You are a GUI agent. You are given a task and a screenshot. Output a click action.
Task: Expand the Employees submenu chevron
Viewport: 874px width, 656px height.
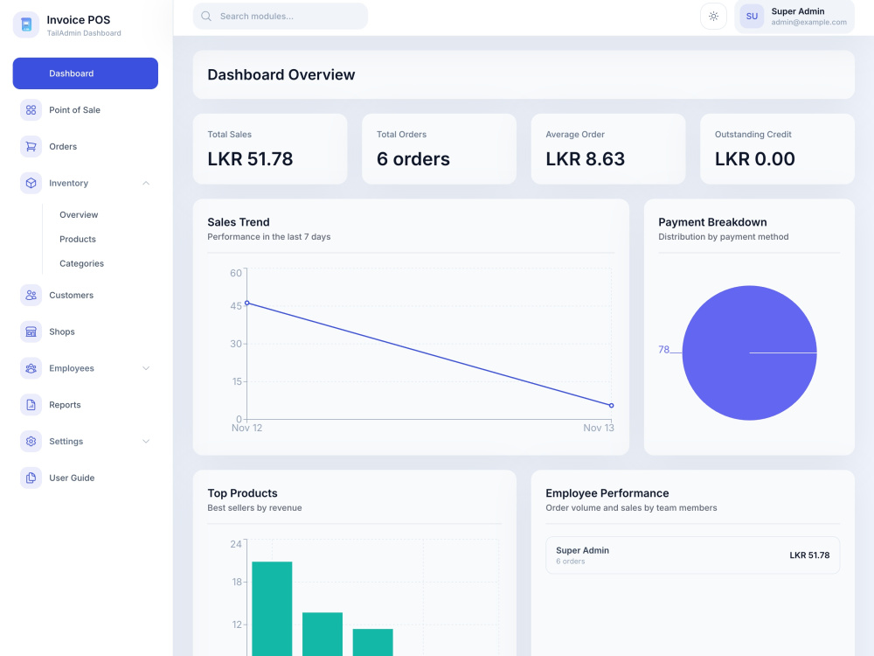pyautogui.click(x=146, y=368)
